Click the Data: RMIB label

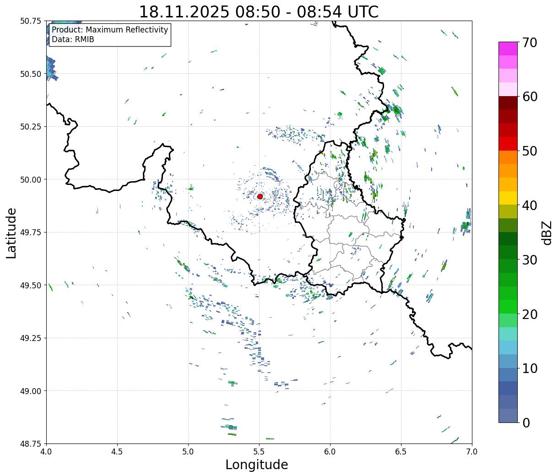[73, 40]
